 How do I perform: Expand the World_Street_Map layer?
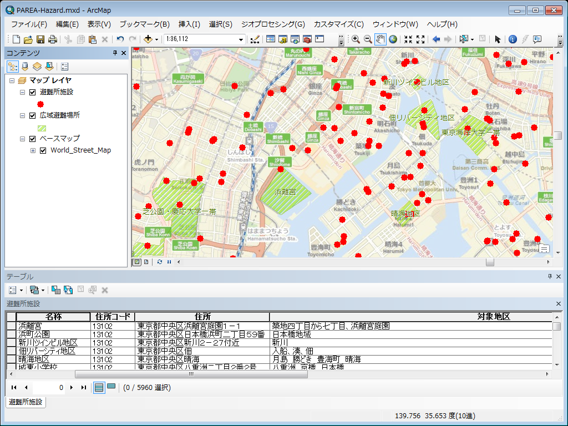click(33, 150)
